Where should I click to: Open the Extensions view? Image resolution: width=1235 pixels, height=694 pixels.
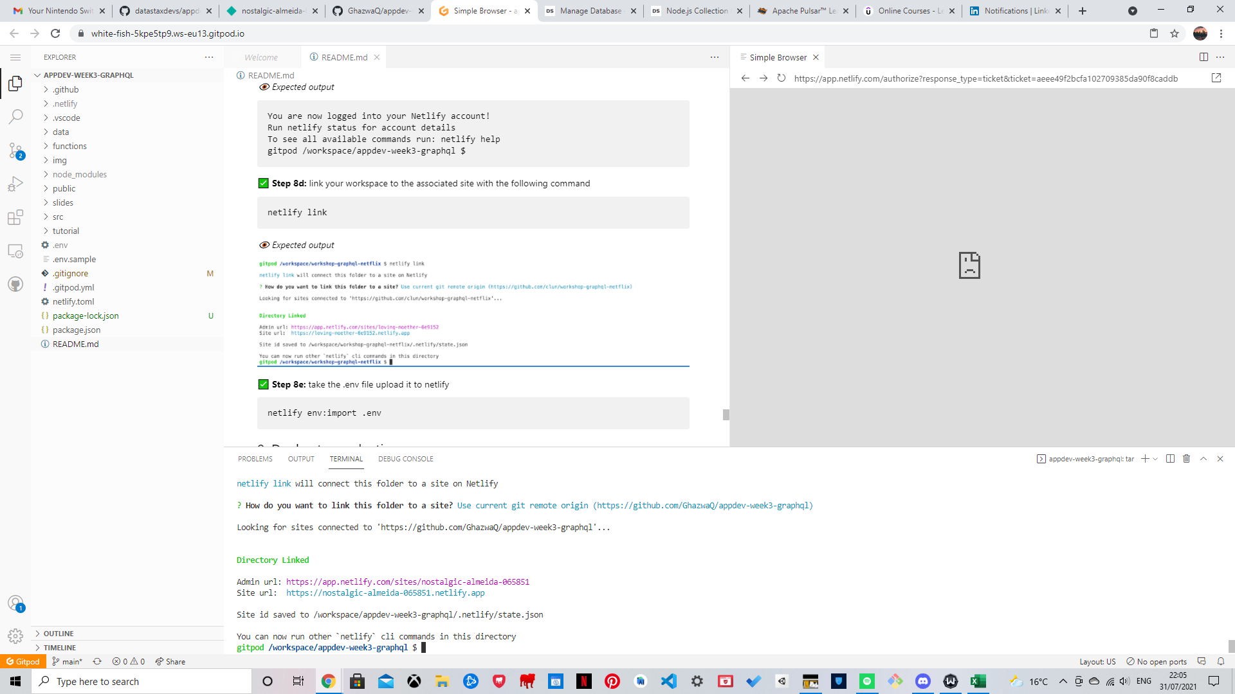coord(16,218)
